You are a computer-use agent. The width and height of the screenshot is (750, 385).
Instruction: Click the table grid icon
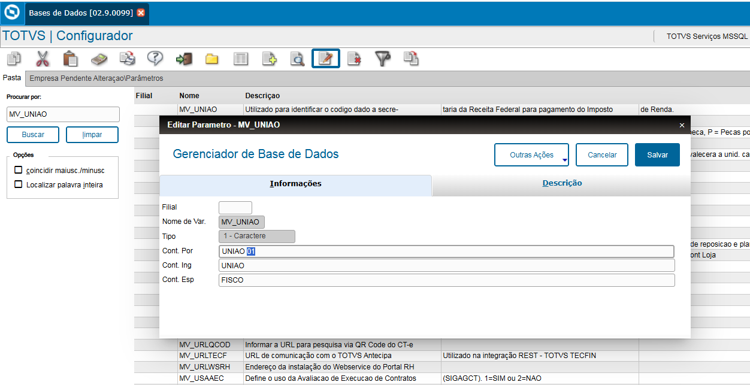241,59
